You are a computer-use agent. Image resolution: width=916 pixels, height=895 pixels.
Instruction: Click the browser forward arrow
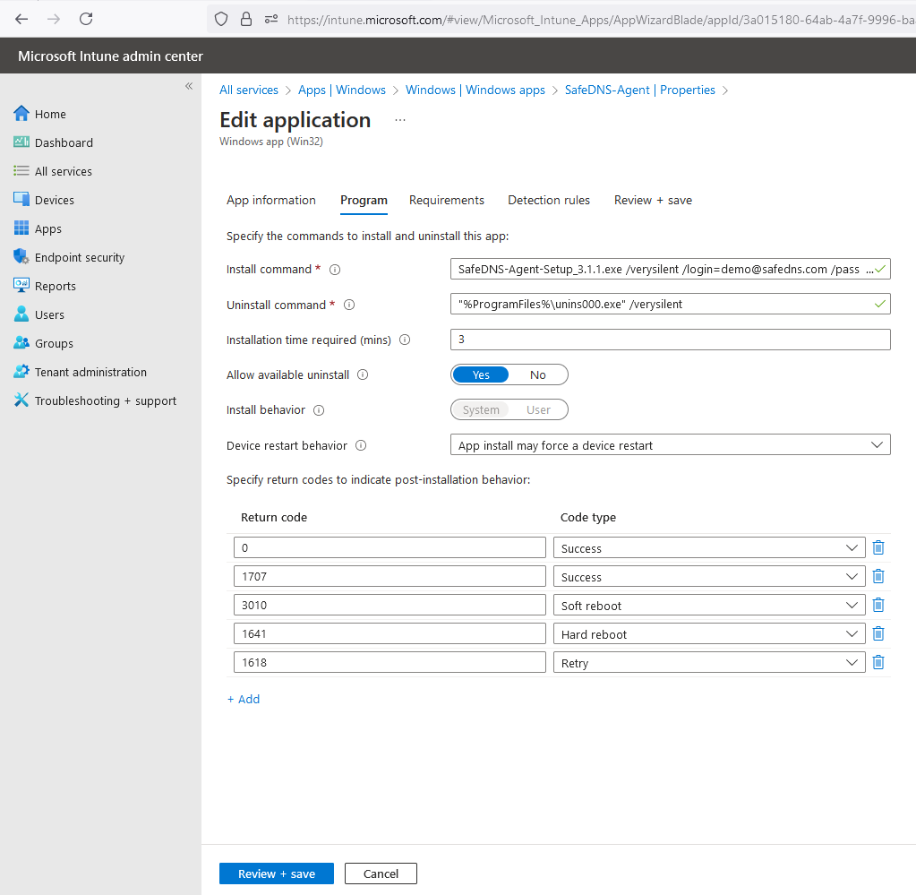(54, 20)
